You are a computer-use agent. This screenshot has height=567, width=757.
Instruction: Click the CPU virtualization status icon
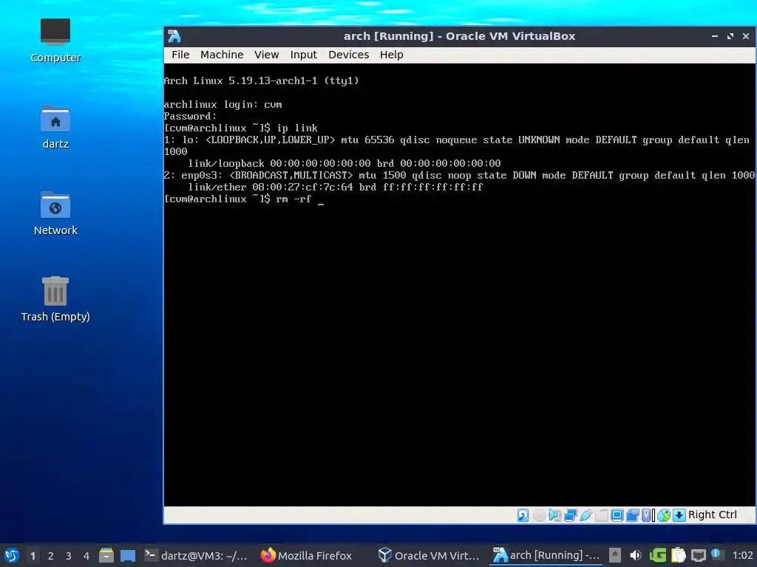[648, 515]
